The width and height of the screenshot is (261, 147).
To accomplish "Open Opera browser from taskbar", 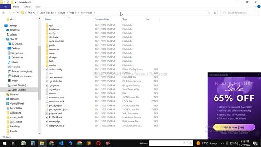I will coord(98,143).
